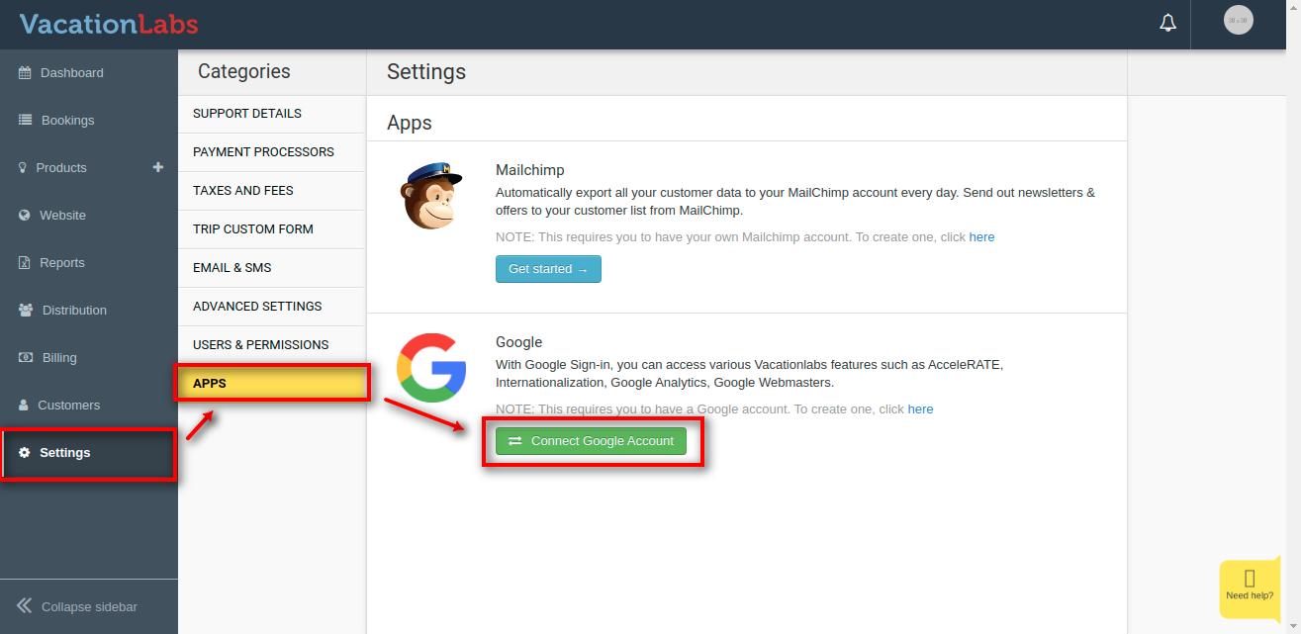Navigate to Billing in the sidebar
Screen dimensions: 1301x634
(59, 358)
